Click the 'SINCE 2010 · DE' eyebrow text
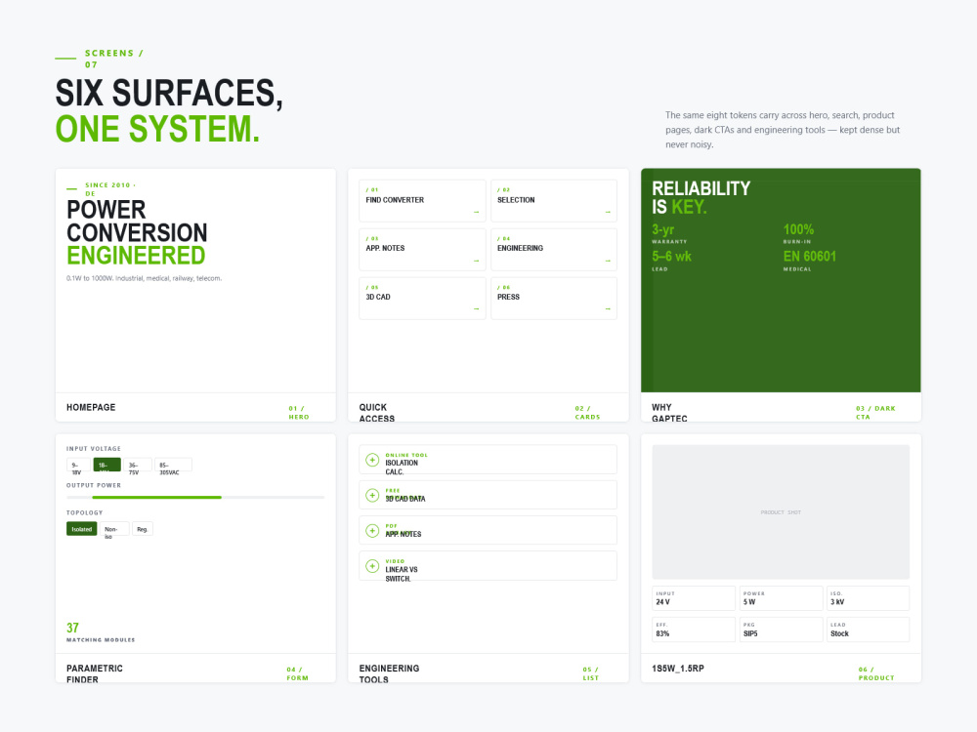This screenshot has height=732, width=977. 110,189
